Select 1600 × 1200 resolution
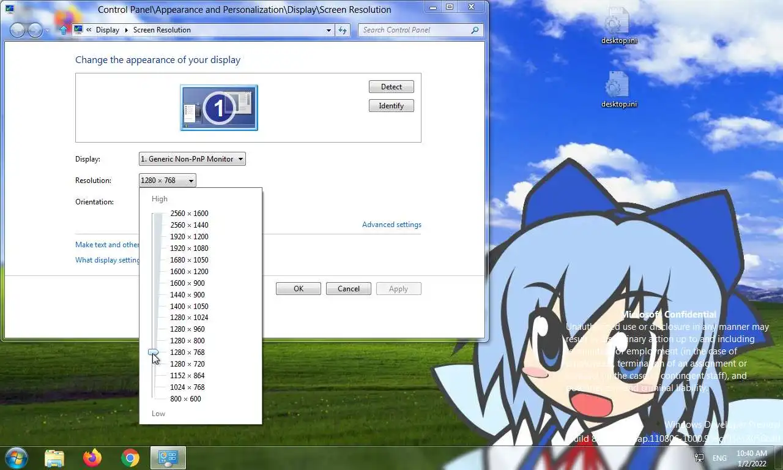Screen dimensions: 783x470 pyautogui.click(x=189, y=272)
